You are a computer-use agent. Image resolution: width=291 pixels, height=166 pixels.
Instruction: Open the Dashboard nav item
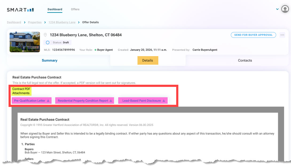pyautogui.click(x=55, y=9)
